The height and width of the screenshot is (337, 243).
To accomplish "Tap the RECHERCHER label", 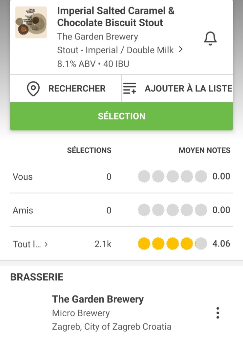I will pyautogui.click(x=77, y=89).
